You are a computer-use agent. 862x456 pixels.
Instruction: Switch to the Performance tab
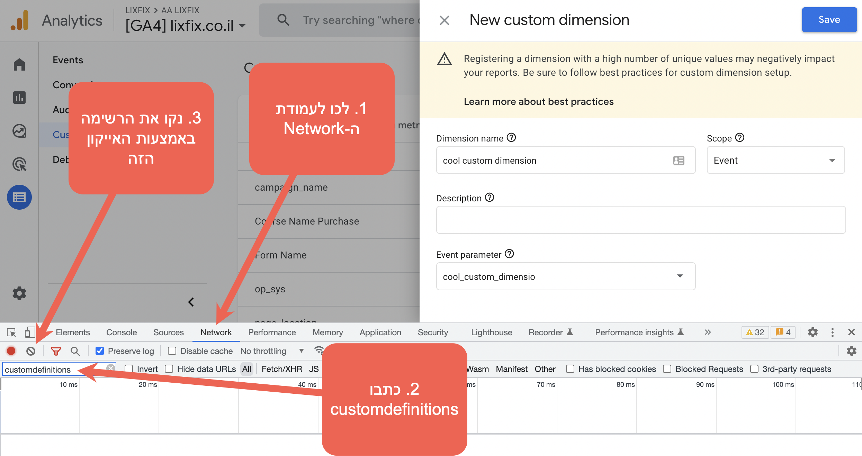[272, 332]
